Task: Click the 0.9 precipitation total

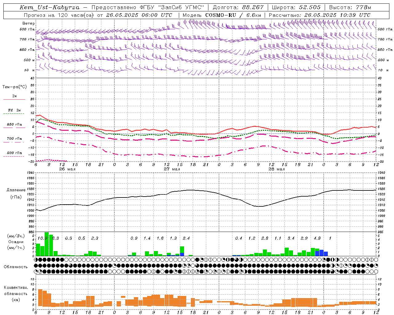Action: (134, 238)
